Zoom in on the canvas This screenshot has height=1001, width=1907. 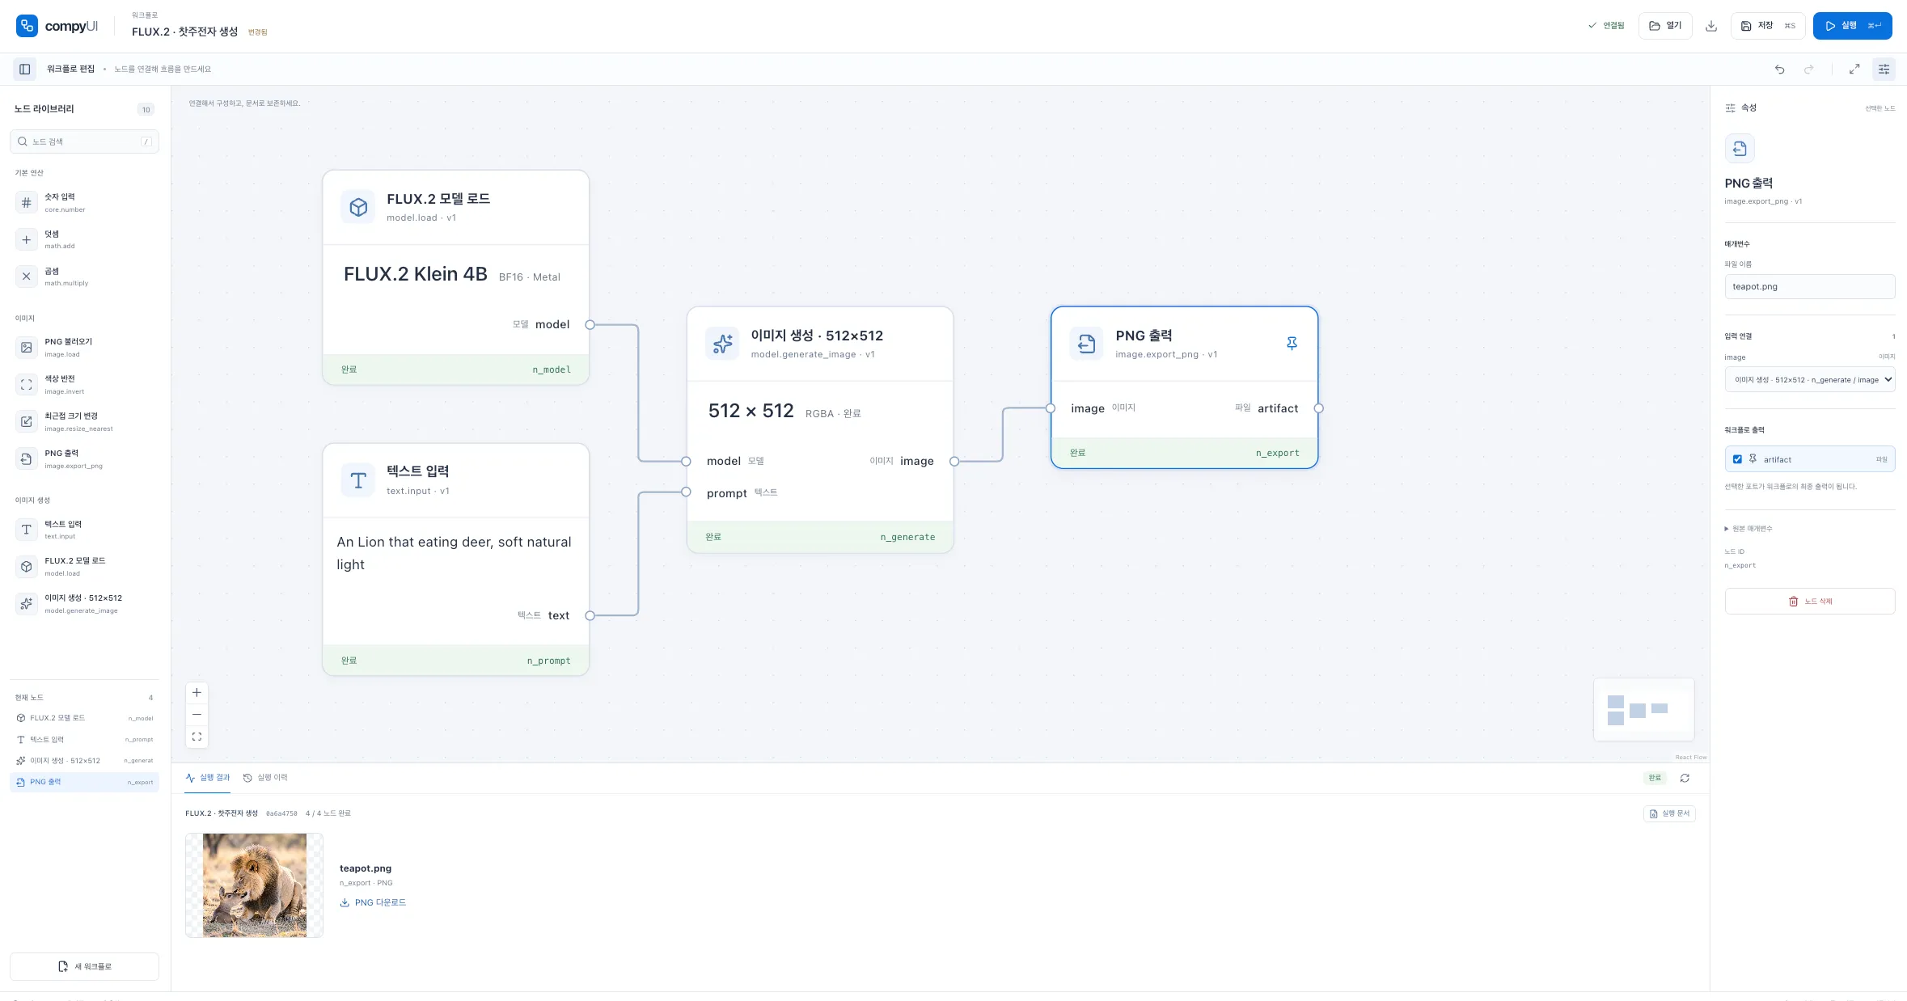click(x=197, y=693)
